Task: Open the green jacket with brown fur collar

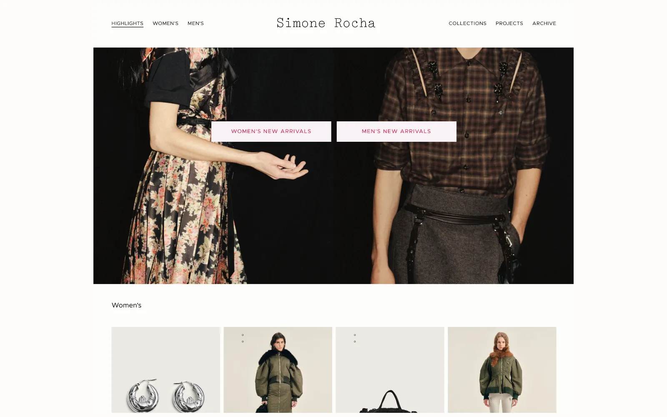Action: [x=502, y=370]
